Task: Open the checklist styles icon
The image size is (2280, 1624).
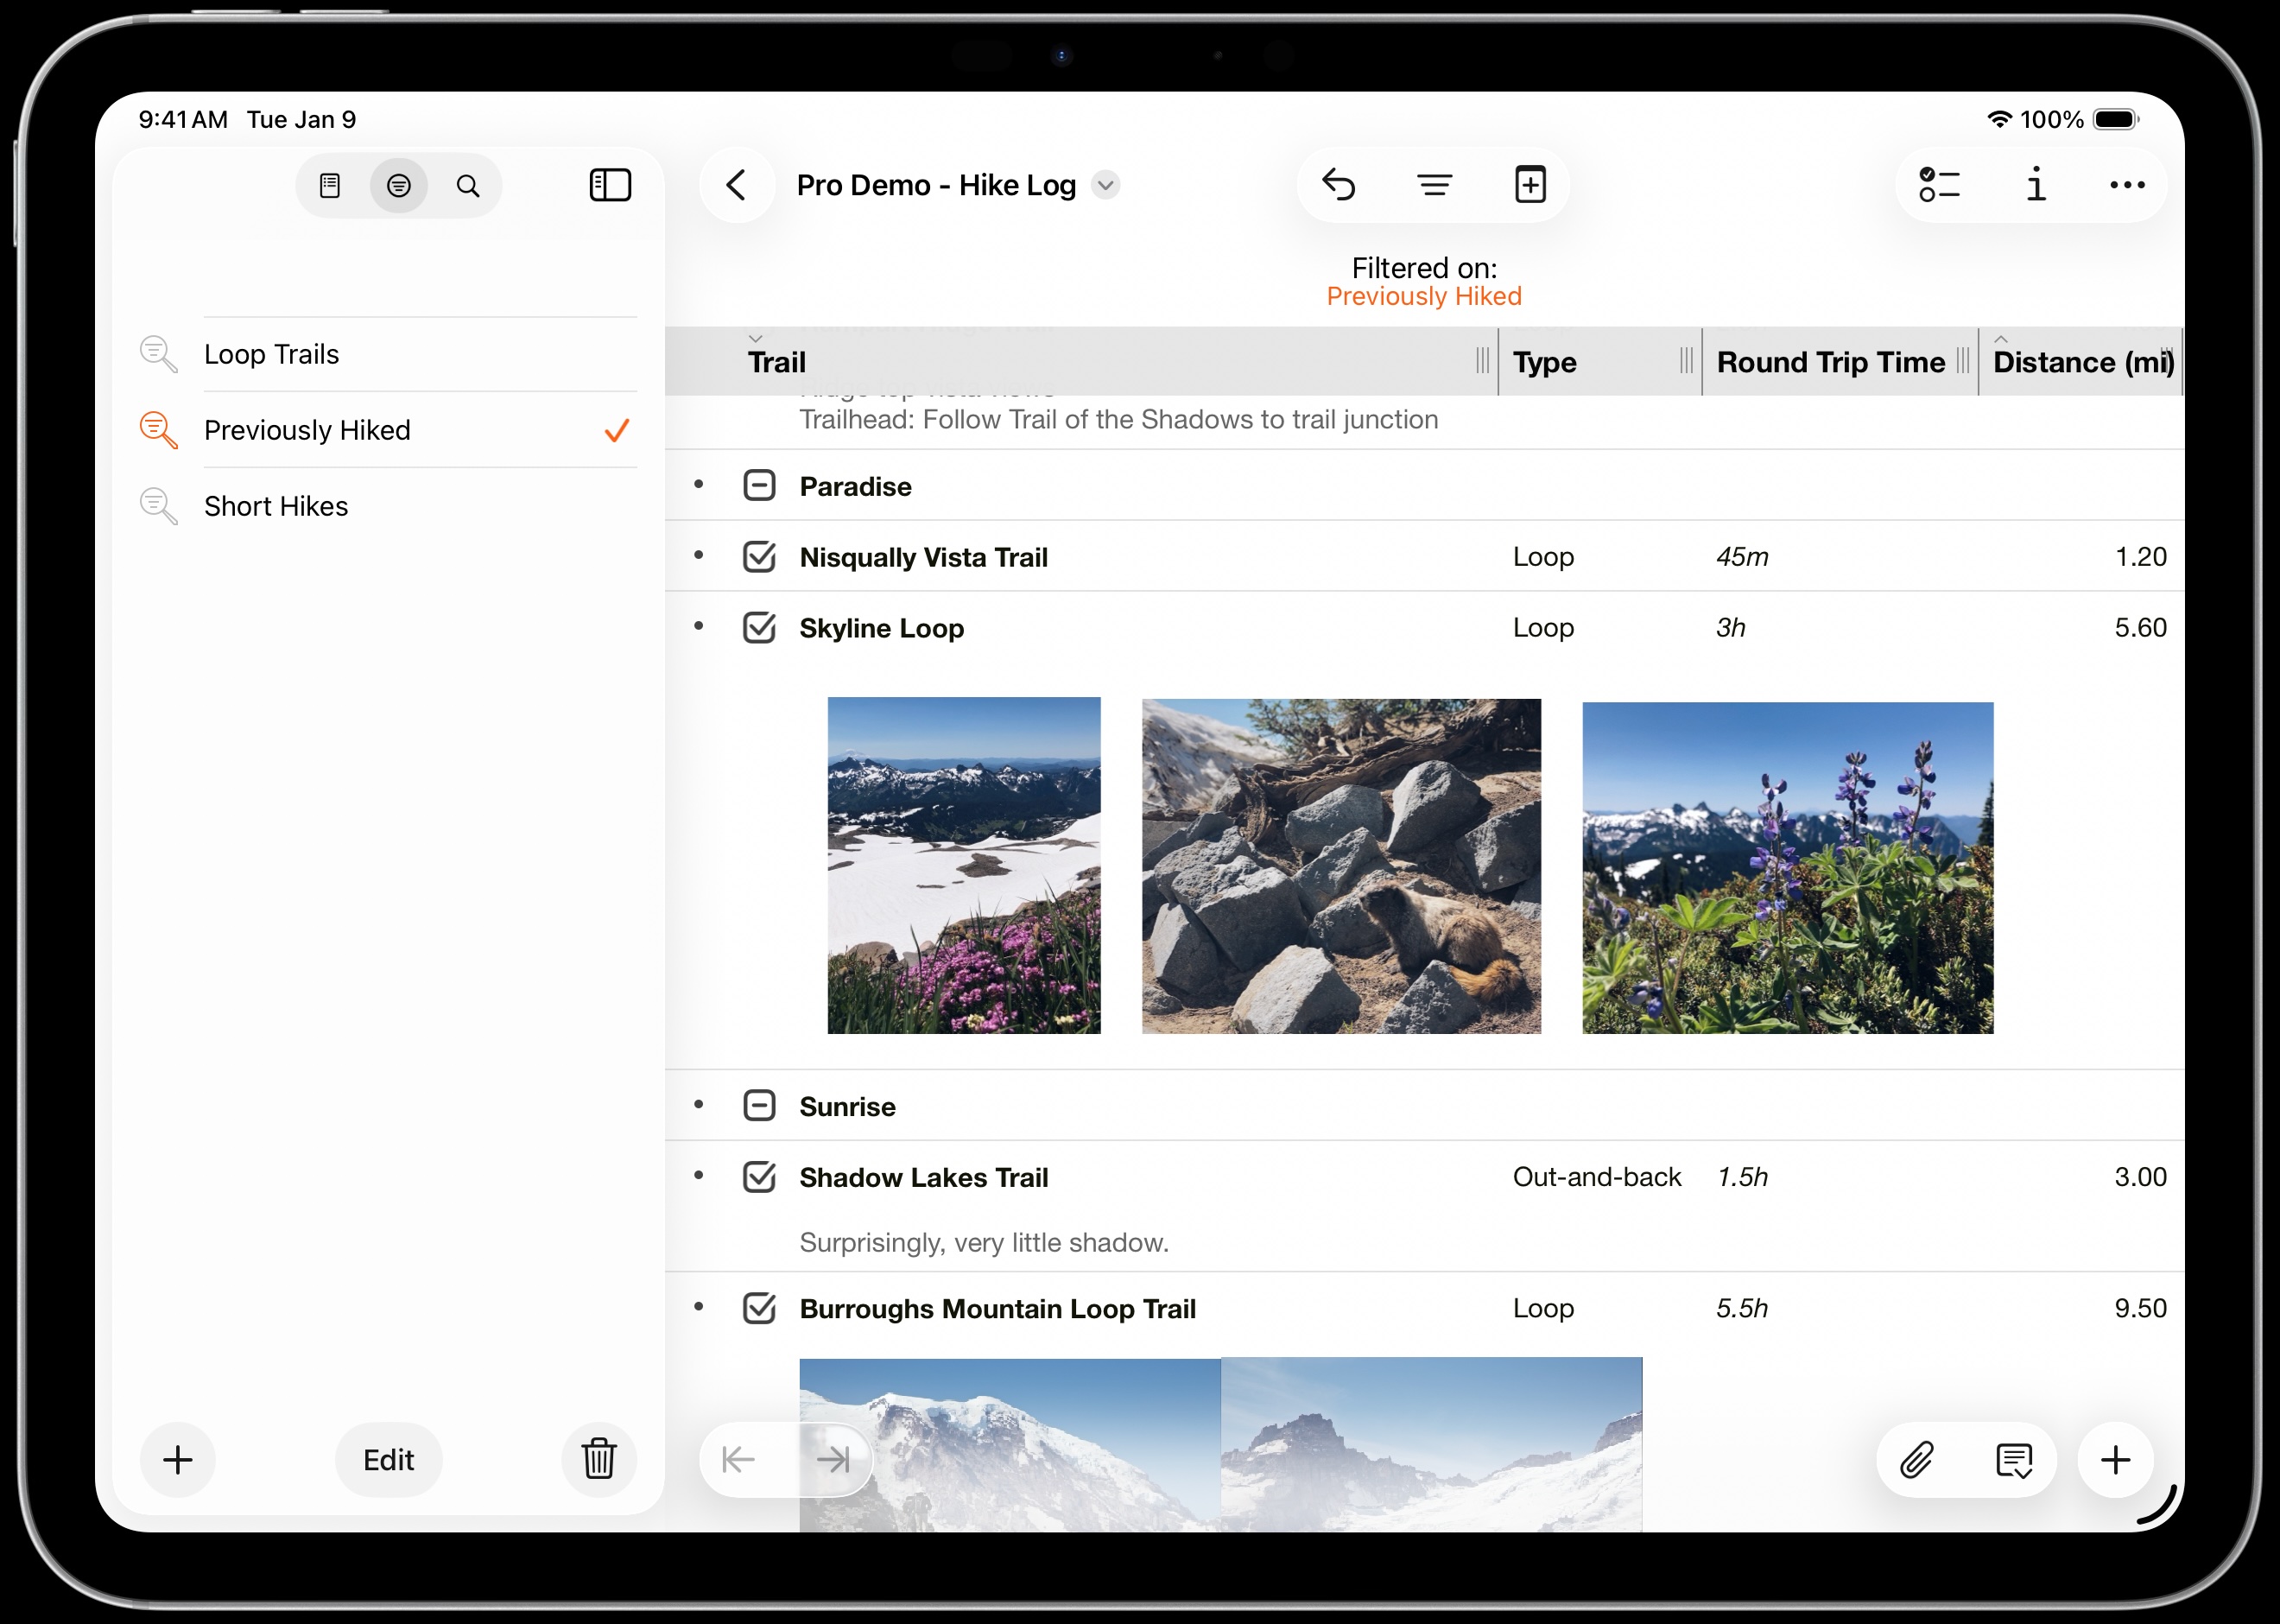Action: 1938,185
